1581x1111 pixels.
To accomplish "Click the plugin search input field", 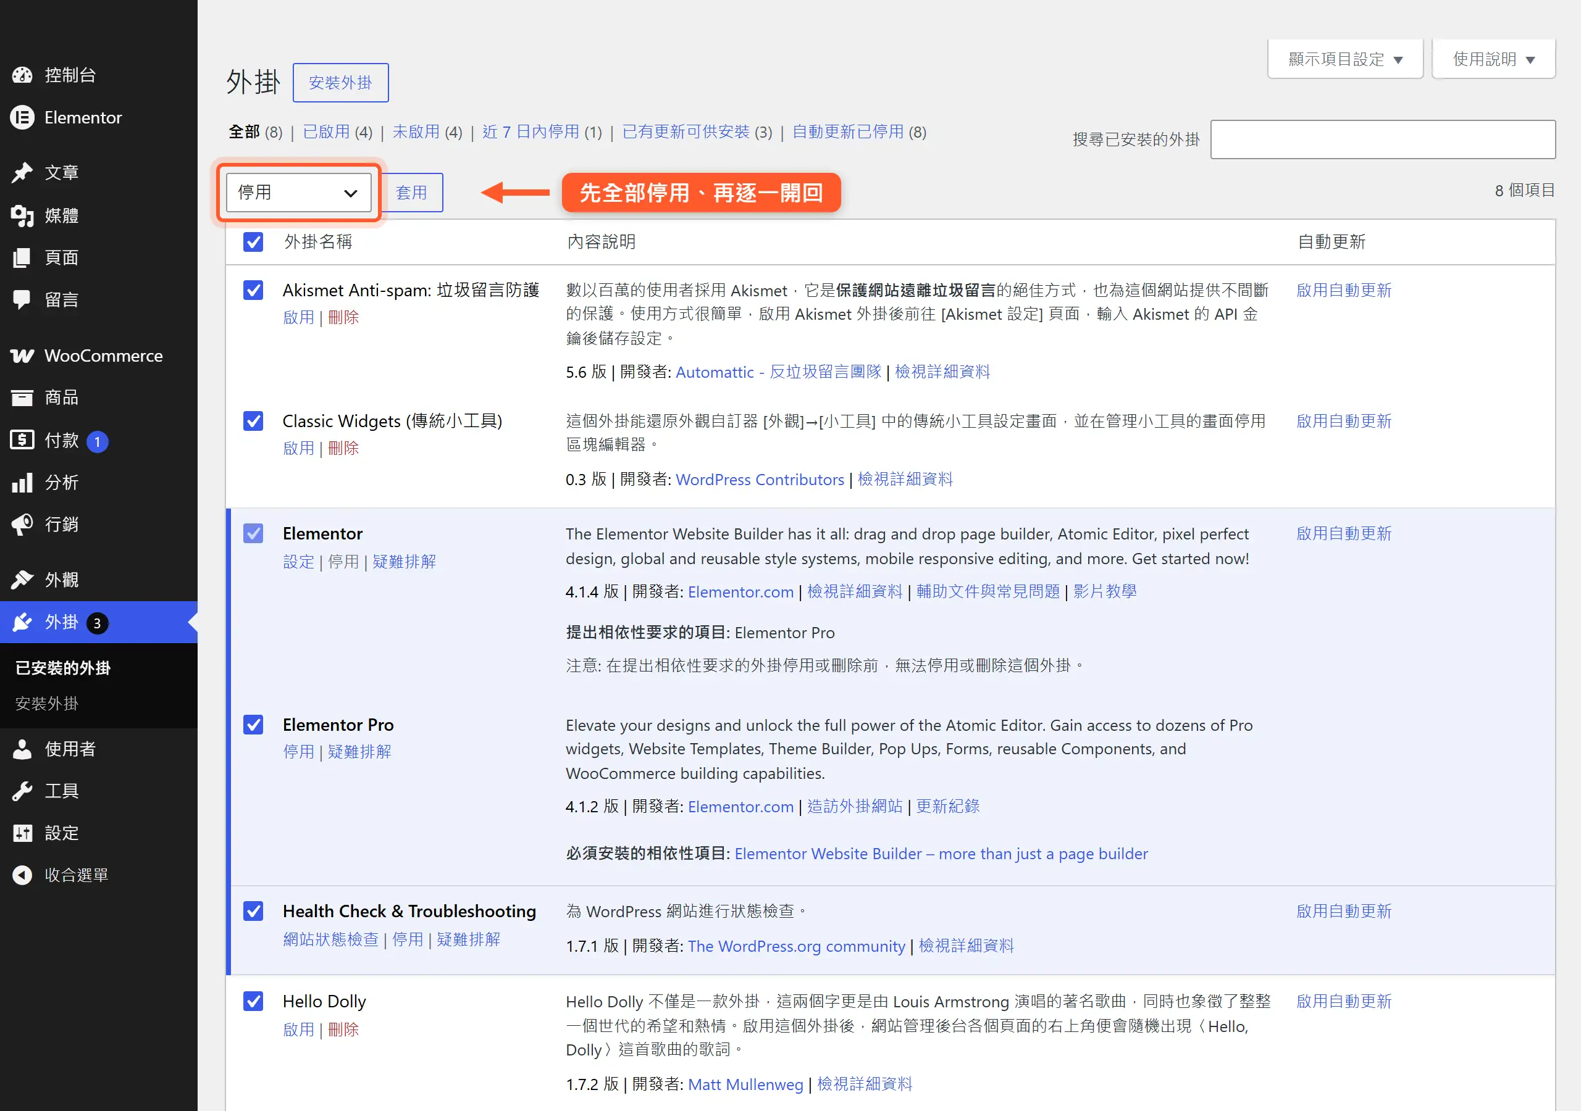I will coord(1383,139).
